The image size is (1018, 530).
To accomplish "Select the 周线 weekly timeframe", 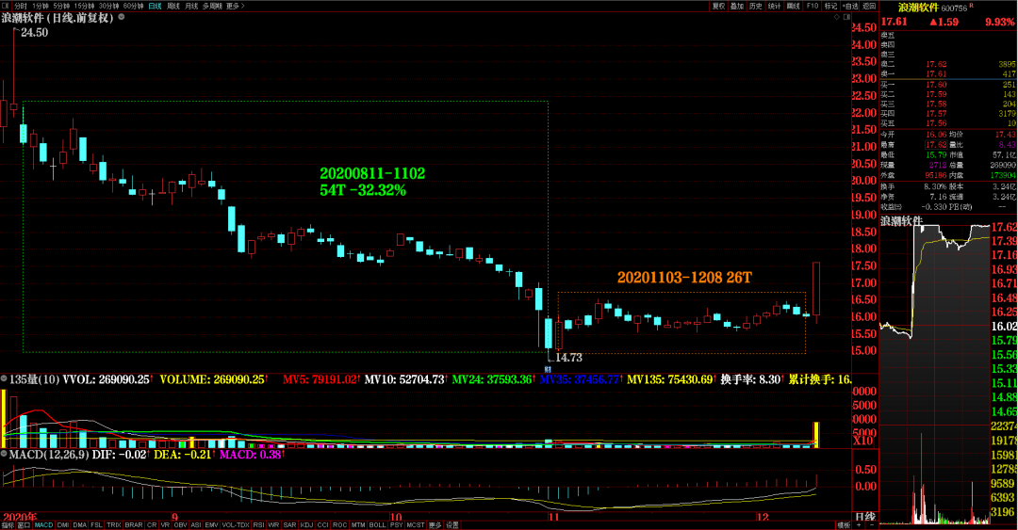I will 173,6.
